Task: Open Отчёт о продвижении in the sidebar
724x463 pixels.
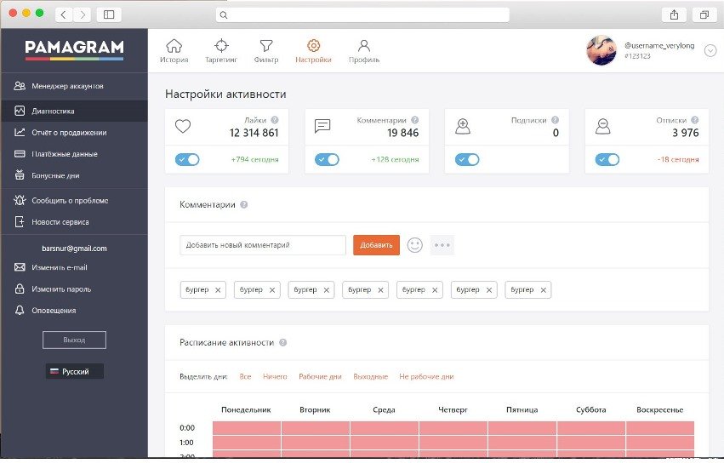Action: pos(74,133)
